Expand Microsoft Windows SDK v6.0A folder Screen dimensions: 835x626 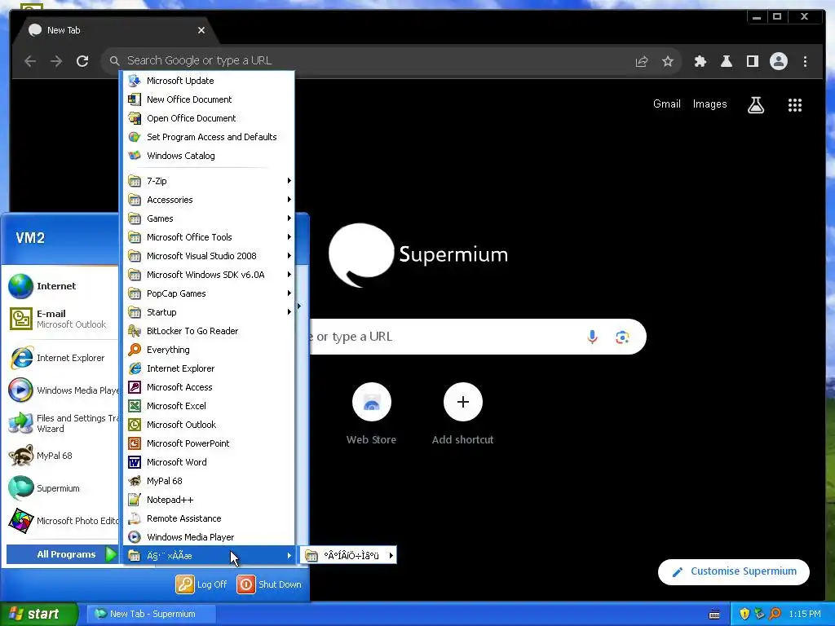click(209, 275)
